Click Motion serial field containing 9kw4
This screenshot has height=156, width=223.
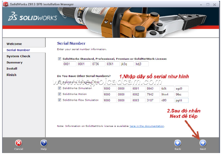point(167,94)
